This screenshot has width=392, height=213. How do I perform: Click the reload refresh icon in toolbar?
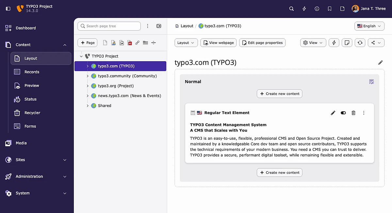pyautogui.click(x=360, y=43)
